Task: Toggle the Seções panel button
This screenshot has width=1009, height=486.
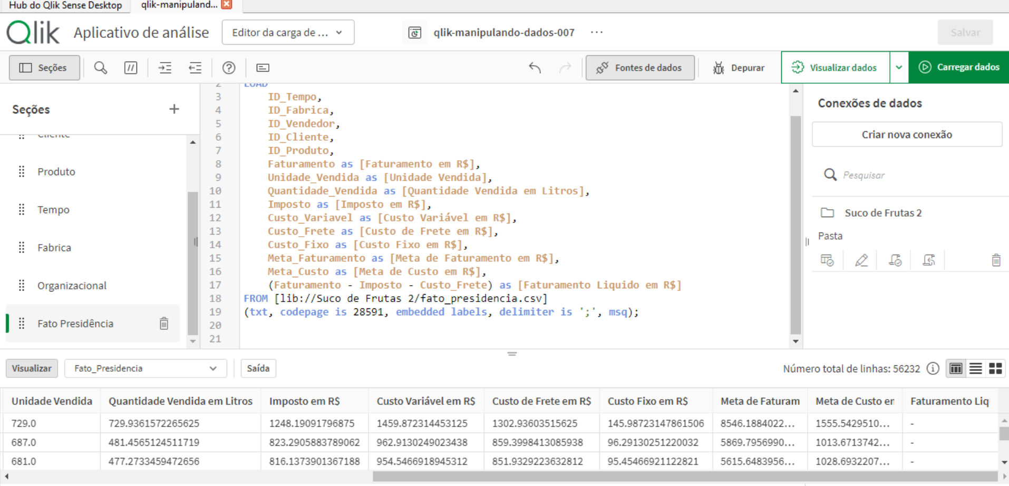Action: point(44,67)
